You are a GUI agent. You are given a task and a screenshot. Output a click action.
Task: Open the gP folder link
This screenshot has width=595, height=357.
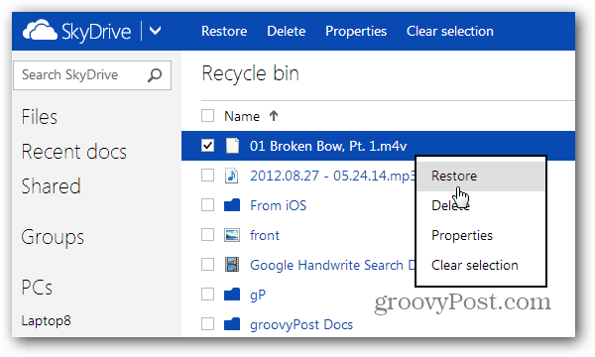click(x=258, y=296)
